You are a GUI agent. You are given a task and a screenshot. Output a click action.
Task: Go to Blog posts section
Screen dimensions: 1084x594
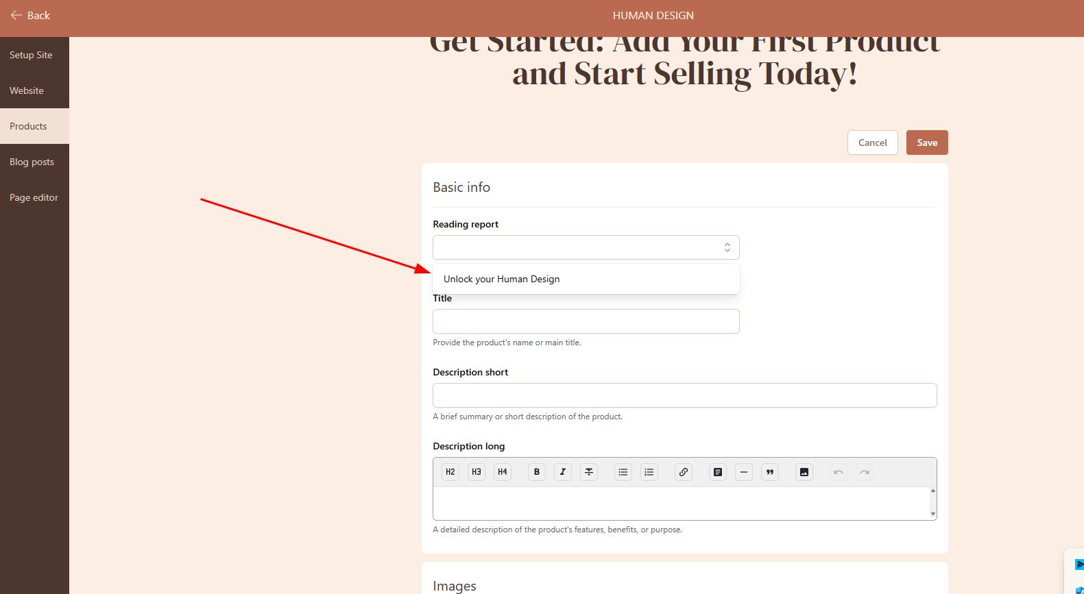tap(32, 162)
